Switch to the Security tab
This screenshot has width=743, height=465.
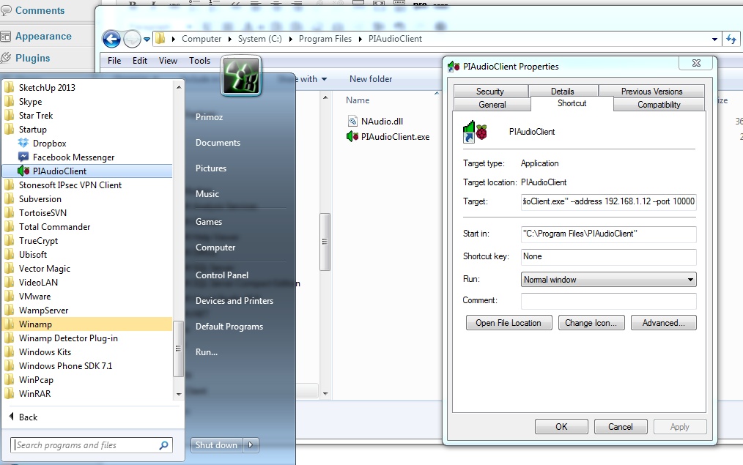(490, 91)
